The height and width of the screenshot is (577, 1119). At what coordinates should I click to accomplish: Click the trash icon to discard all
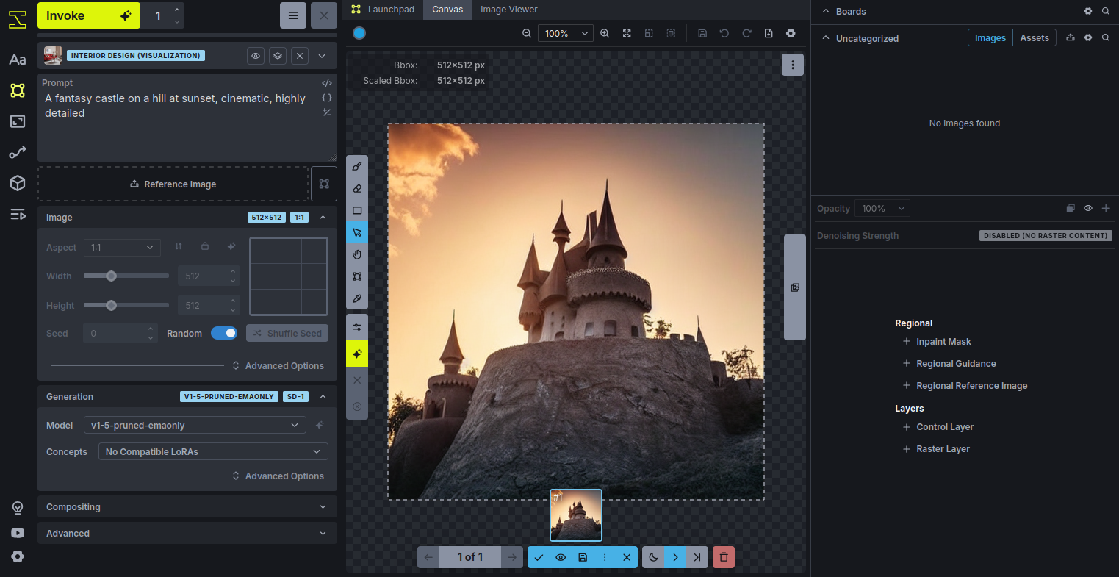click(724, 557)
